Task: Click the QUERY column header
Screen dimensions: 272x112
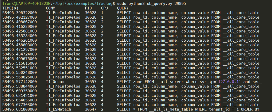Action: click(x=123, y=8)
